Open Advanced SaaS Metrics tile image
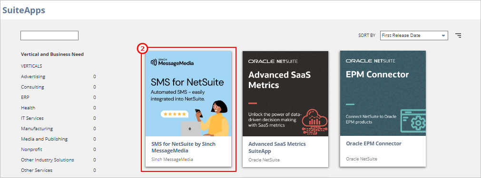 click(x=285, y=93)
